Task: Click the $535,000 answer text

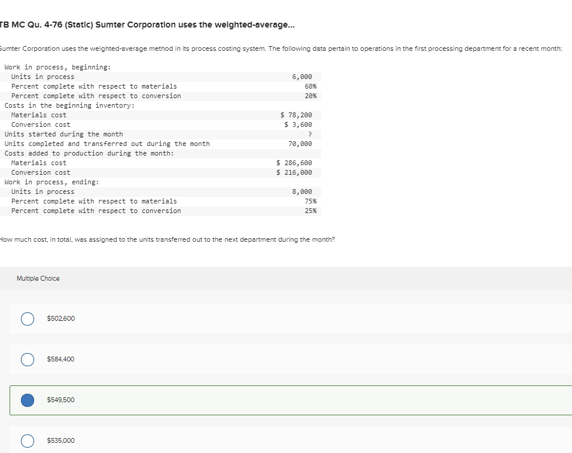Action: pos(60,440)
